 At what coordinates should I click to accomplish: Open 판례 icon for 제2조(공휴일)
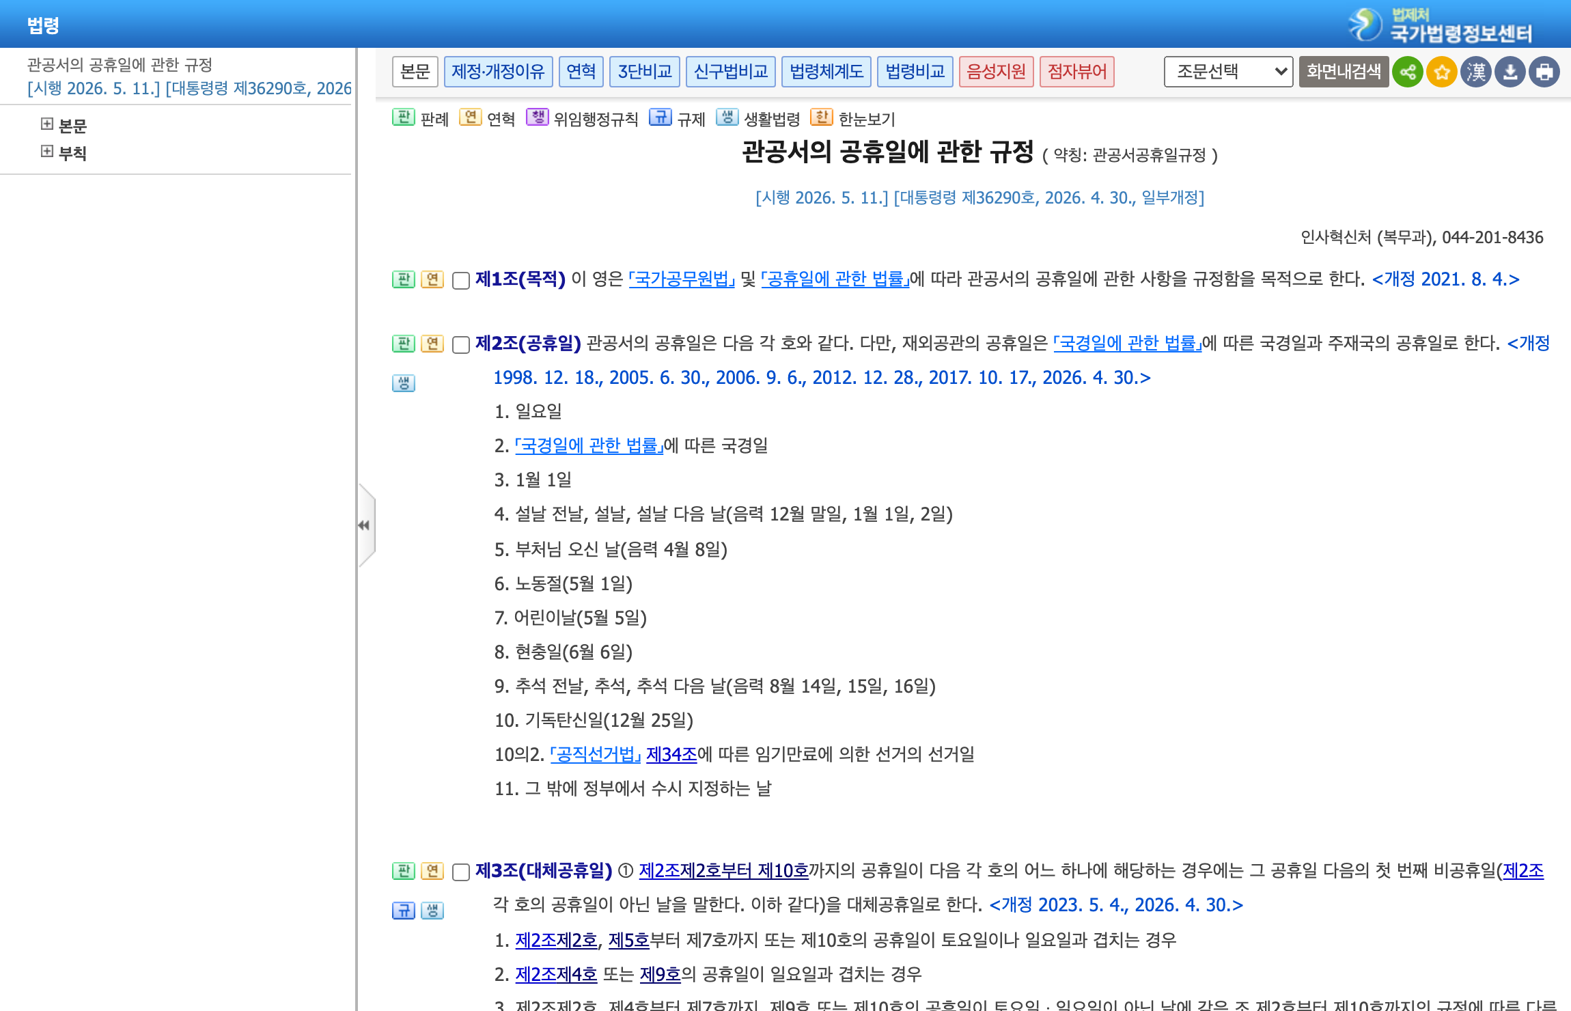404,344
